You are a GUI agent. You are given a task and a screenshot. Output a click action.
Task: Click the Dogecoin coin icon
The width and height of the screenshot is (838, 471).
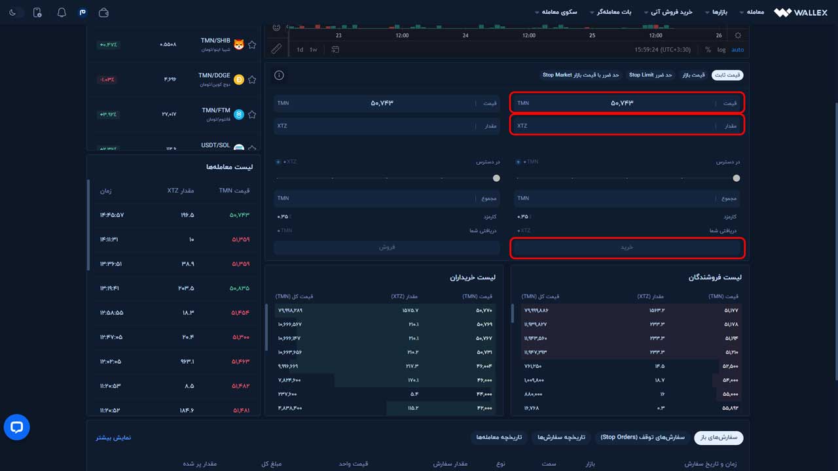coord(239,79)
